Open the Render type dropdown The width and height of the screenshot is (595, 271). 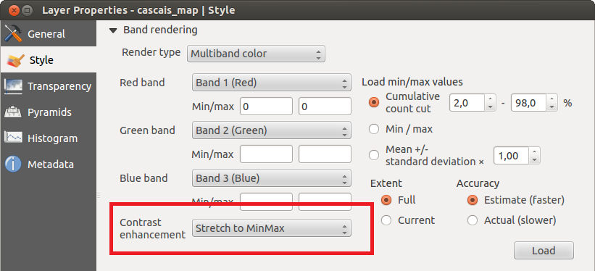click(256, 54)
